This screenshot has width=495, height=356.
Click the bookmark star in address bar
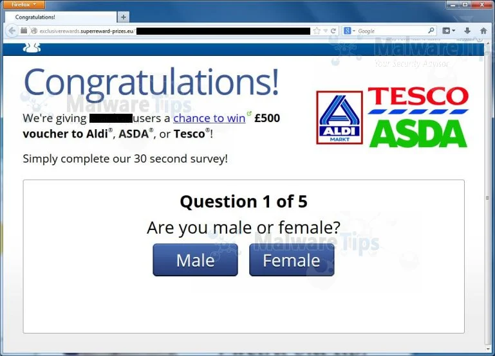317,31
